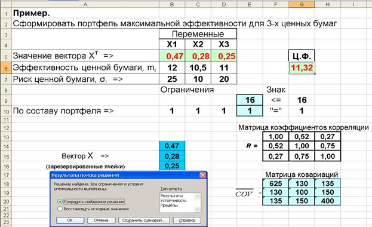Click X1 value cell 0,47 in row 5
372x227 pixels.
(172, 56)
